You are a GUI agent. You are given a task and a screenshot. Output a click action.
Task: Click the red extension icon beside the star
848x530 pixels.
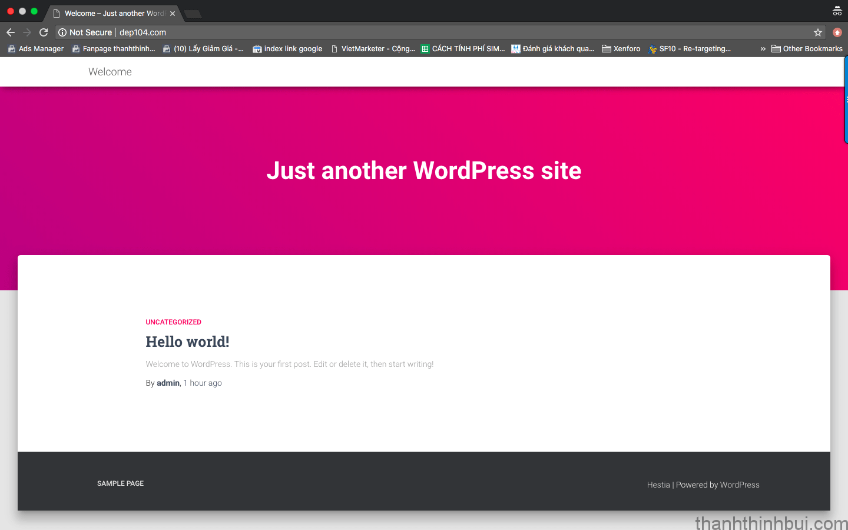click(837, 32)
